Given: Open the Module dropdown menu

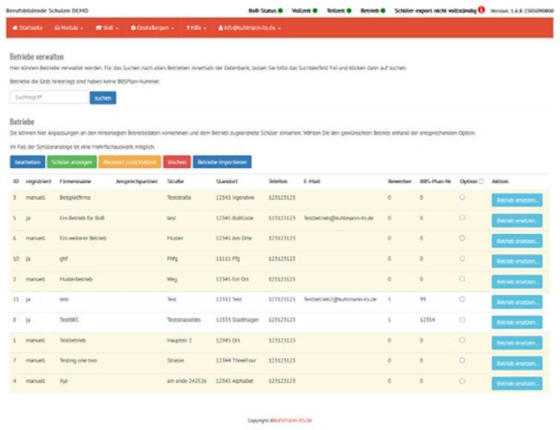Looking at the screenshot, I should (x=69, y=28).
